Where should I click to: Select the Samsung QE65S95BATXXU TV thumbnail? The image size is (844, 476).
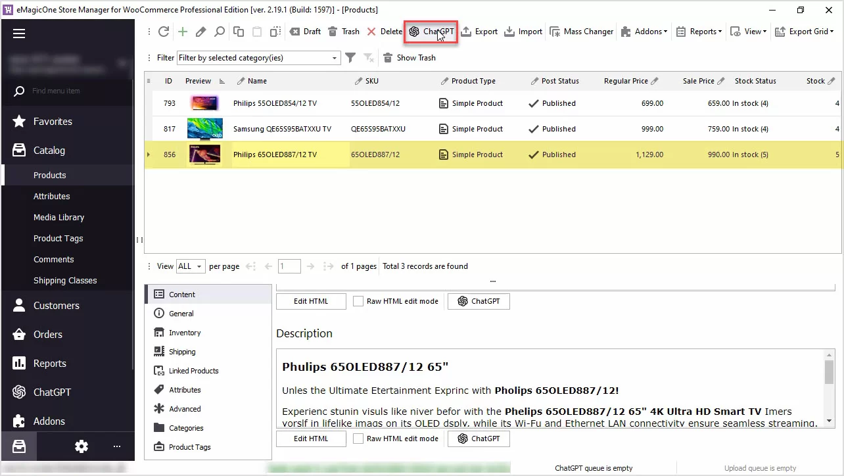[x=204, y=129]
